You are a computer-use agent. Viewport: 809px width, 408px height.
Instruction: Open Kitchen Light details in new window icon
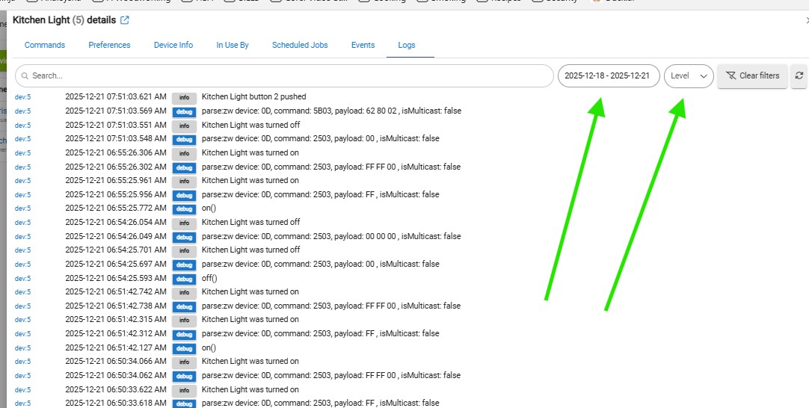pyautogui.click(x=124, y=20)
